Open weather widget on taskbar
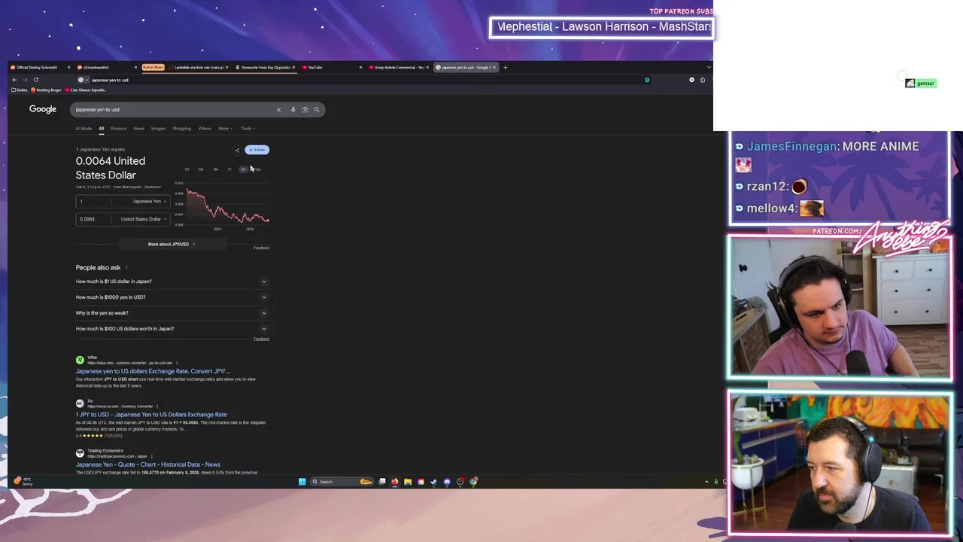963x542 pixels. click(23, 481)
